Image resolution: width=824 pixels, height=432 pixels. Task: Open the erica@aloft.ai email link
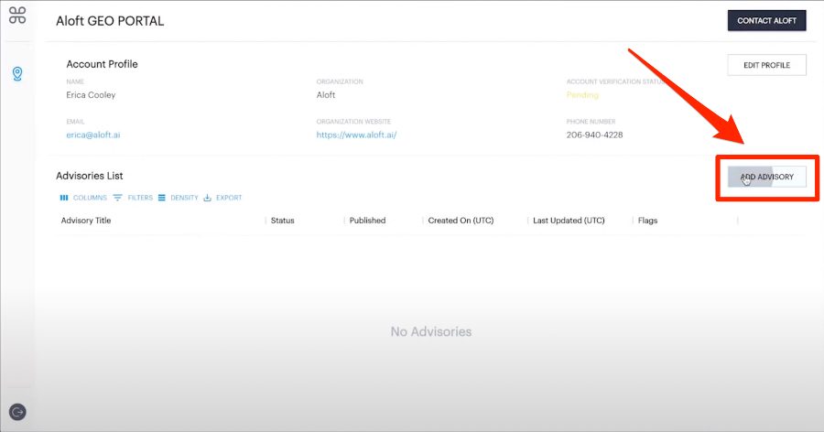coord(92,135)
